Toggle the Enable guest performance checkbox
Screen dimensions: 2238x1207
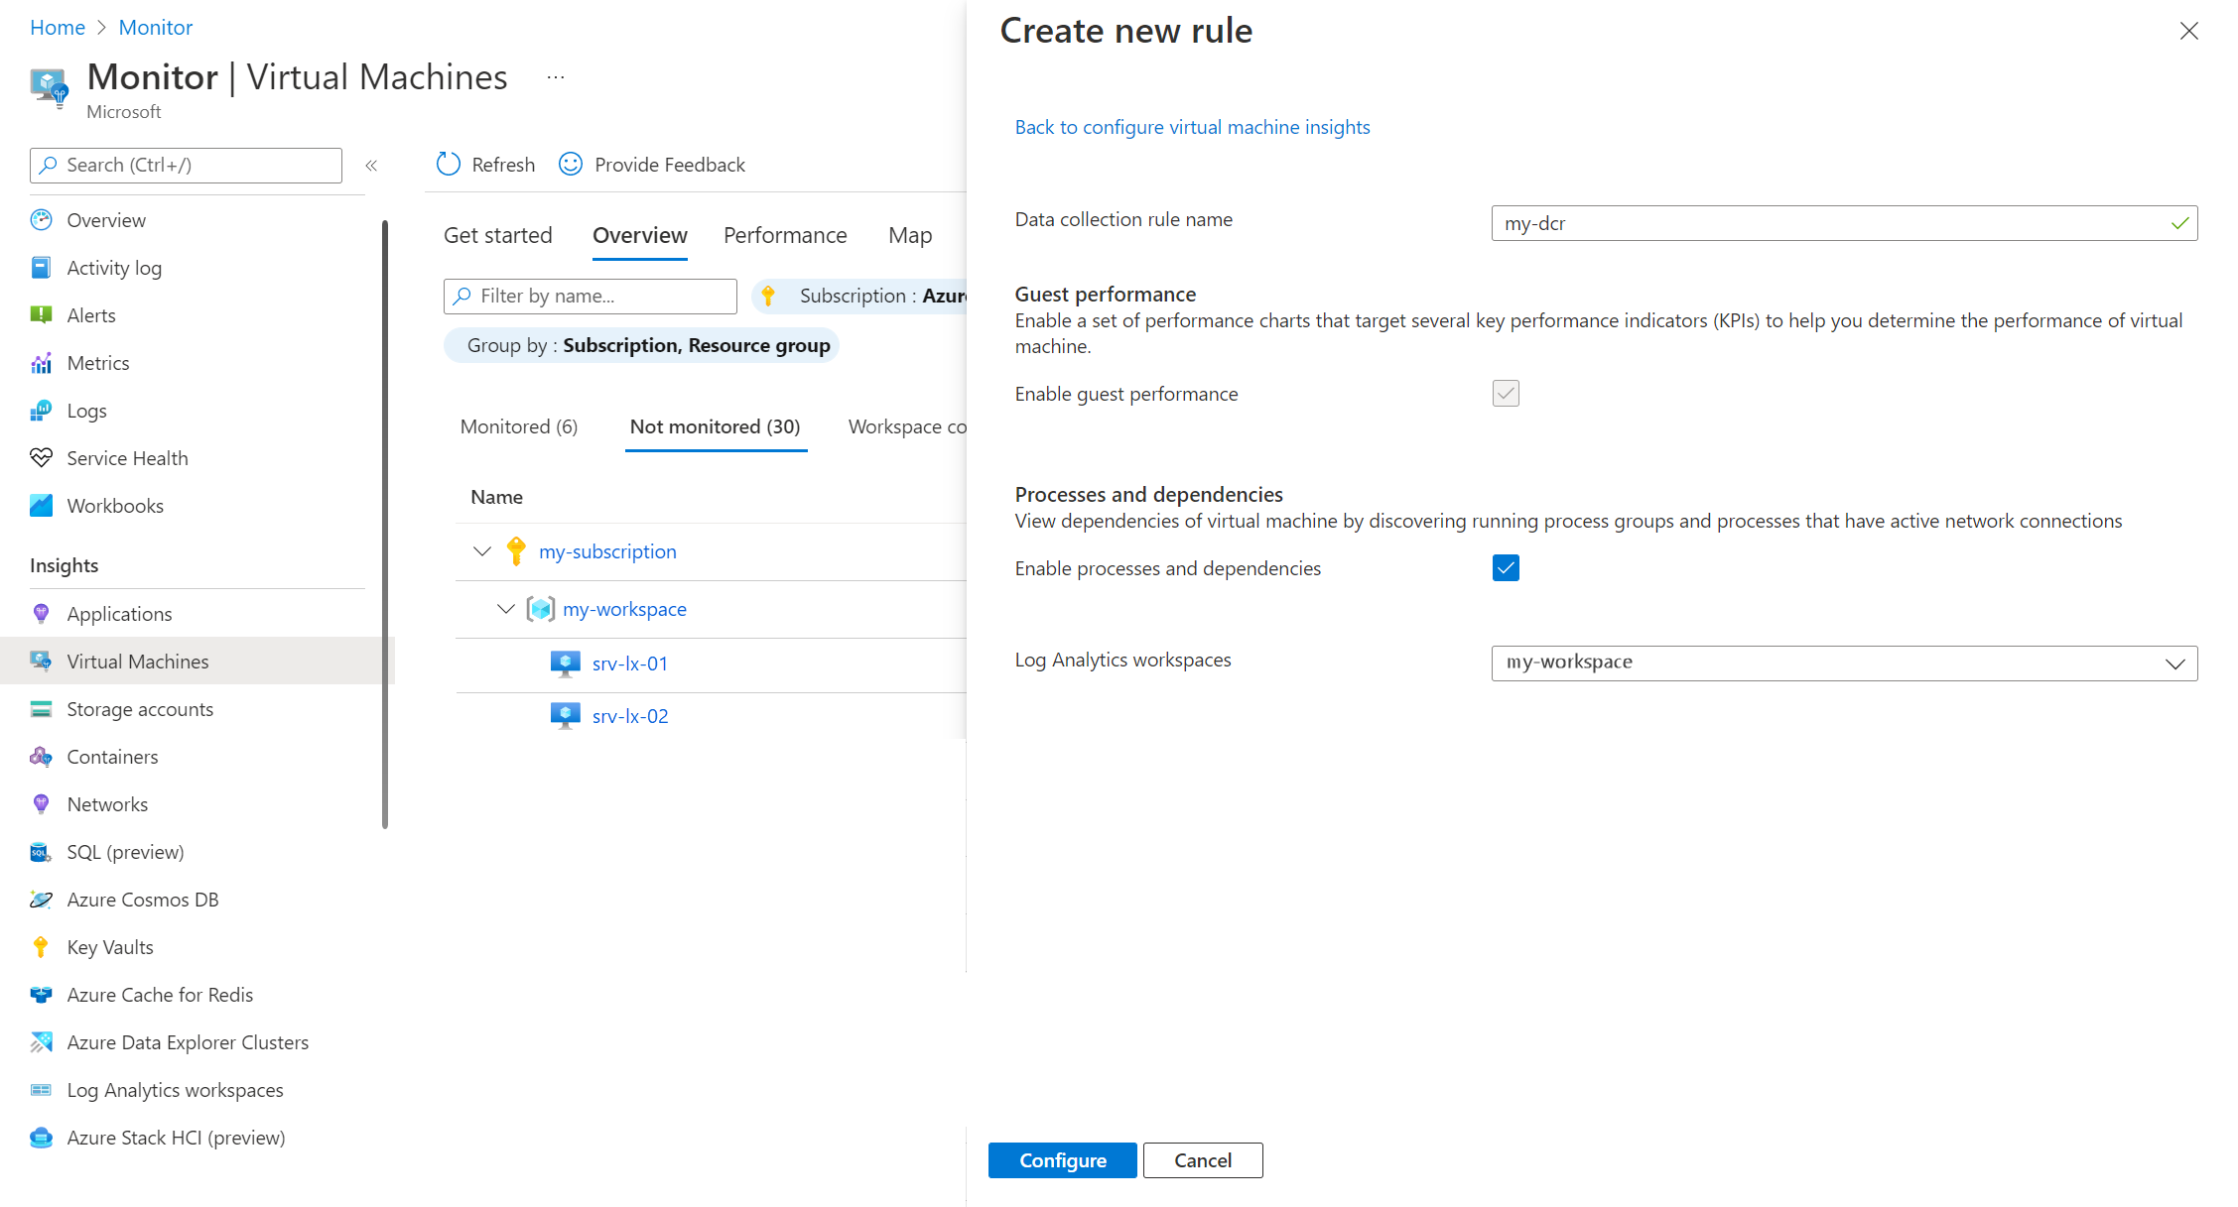(x=1505, y=394)
